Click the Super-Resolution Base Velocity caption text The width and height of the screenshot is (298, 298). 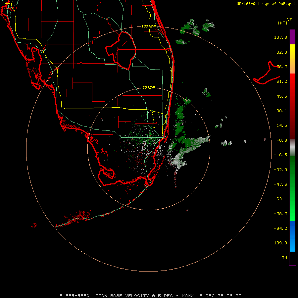pos(150,296)
